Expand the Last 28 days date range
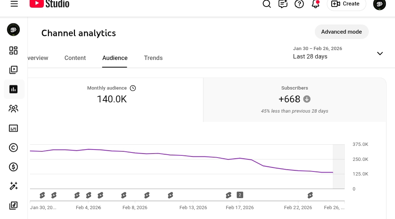This screenshot has width=395, height=219. (380, 53)
